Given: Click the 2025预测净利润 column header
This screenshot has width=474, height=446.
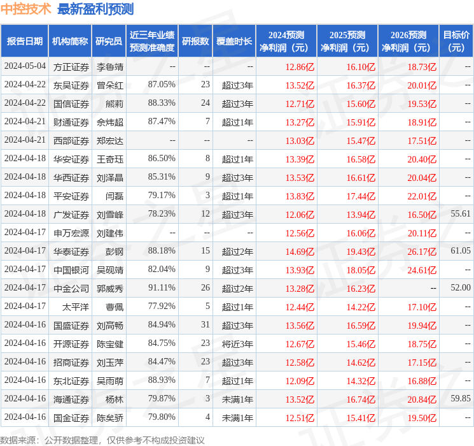Looking at the screenshot, I should coord(347,41).
